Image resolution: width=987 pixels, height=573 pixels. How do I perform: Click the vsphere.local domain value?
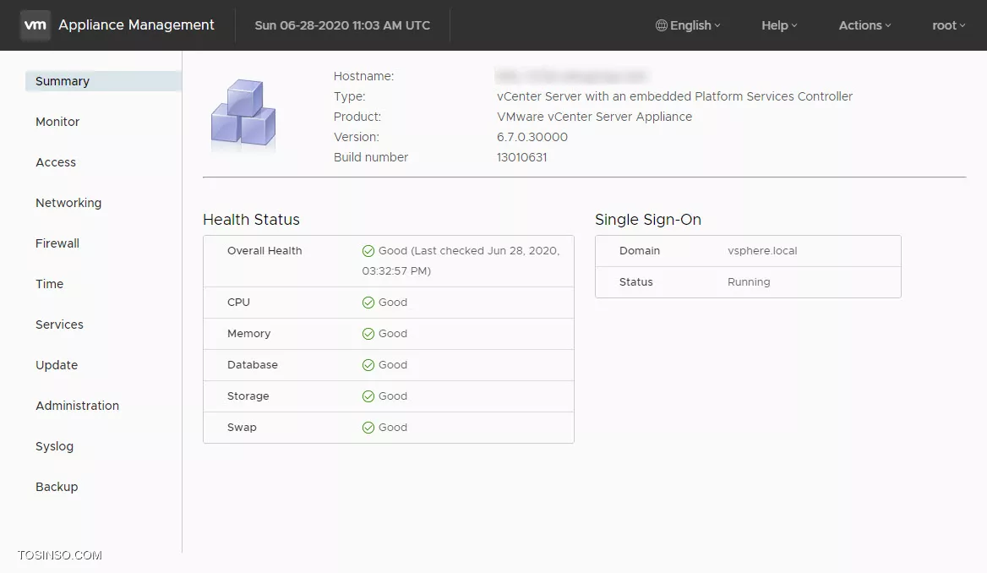(x=762, y=251)
